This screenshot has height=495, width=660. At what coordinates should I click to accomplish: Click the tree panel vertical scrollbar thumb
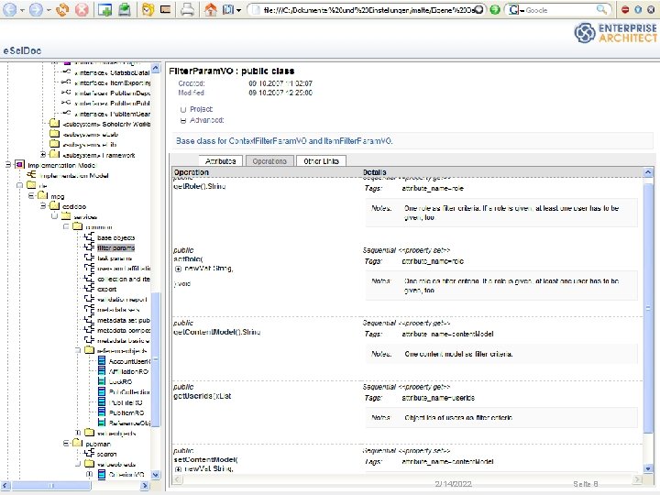coord(155,359)
